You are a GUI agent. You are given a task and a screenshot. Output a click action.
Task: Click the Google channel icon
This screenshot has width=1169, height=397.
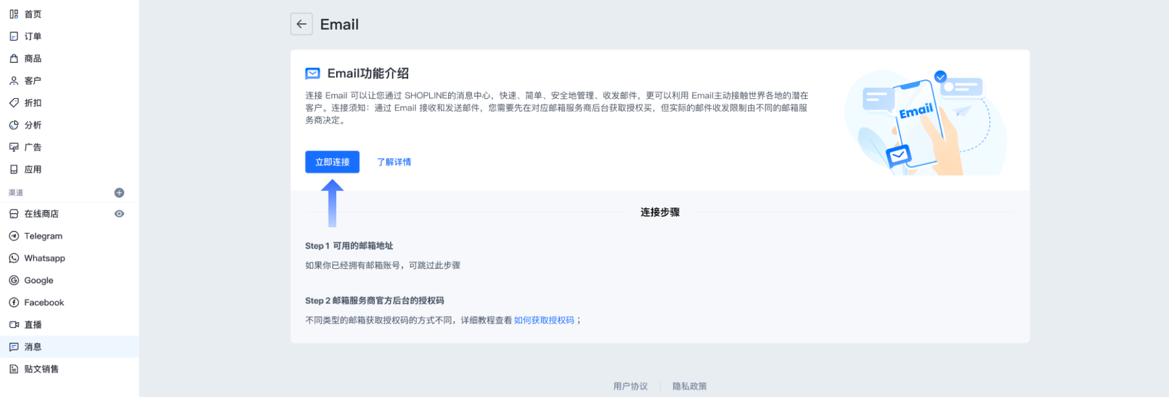click(14, 281)
